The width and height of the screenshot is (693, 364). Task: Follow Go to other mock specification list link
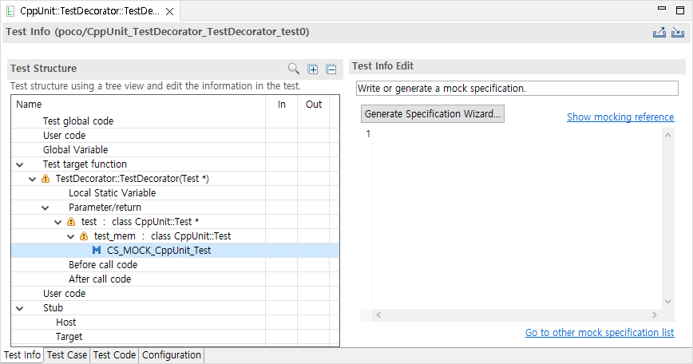(600, 333)
